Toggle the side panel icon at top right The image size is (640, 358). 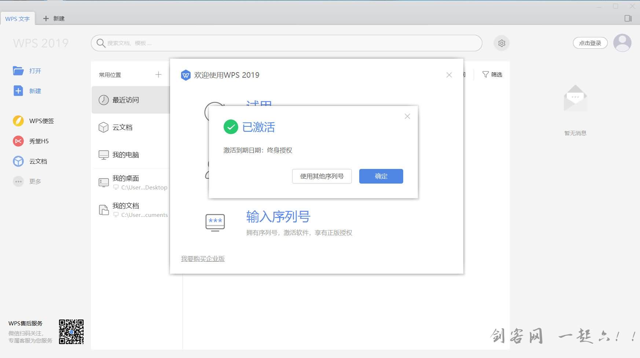click(628, 18)
